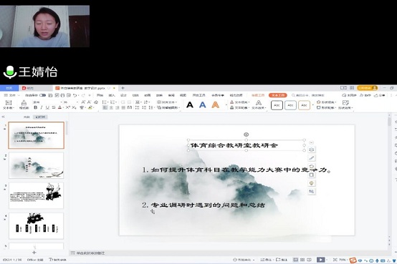The image size is (397, 264).
Task: Expand the Abc shape styles gallery
Action: (313, 104)
